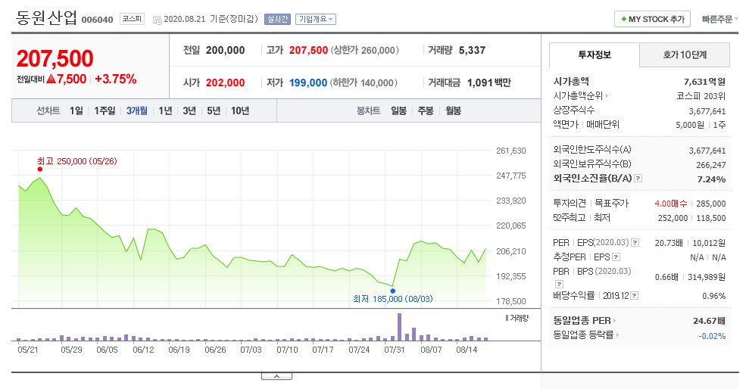Click the 투자의견 link
The height and width of the screenshot is (389, 749).
(570, 204)
